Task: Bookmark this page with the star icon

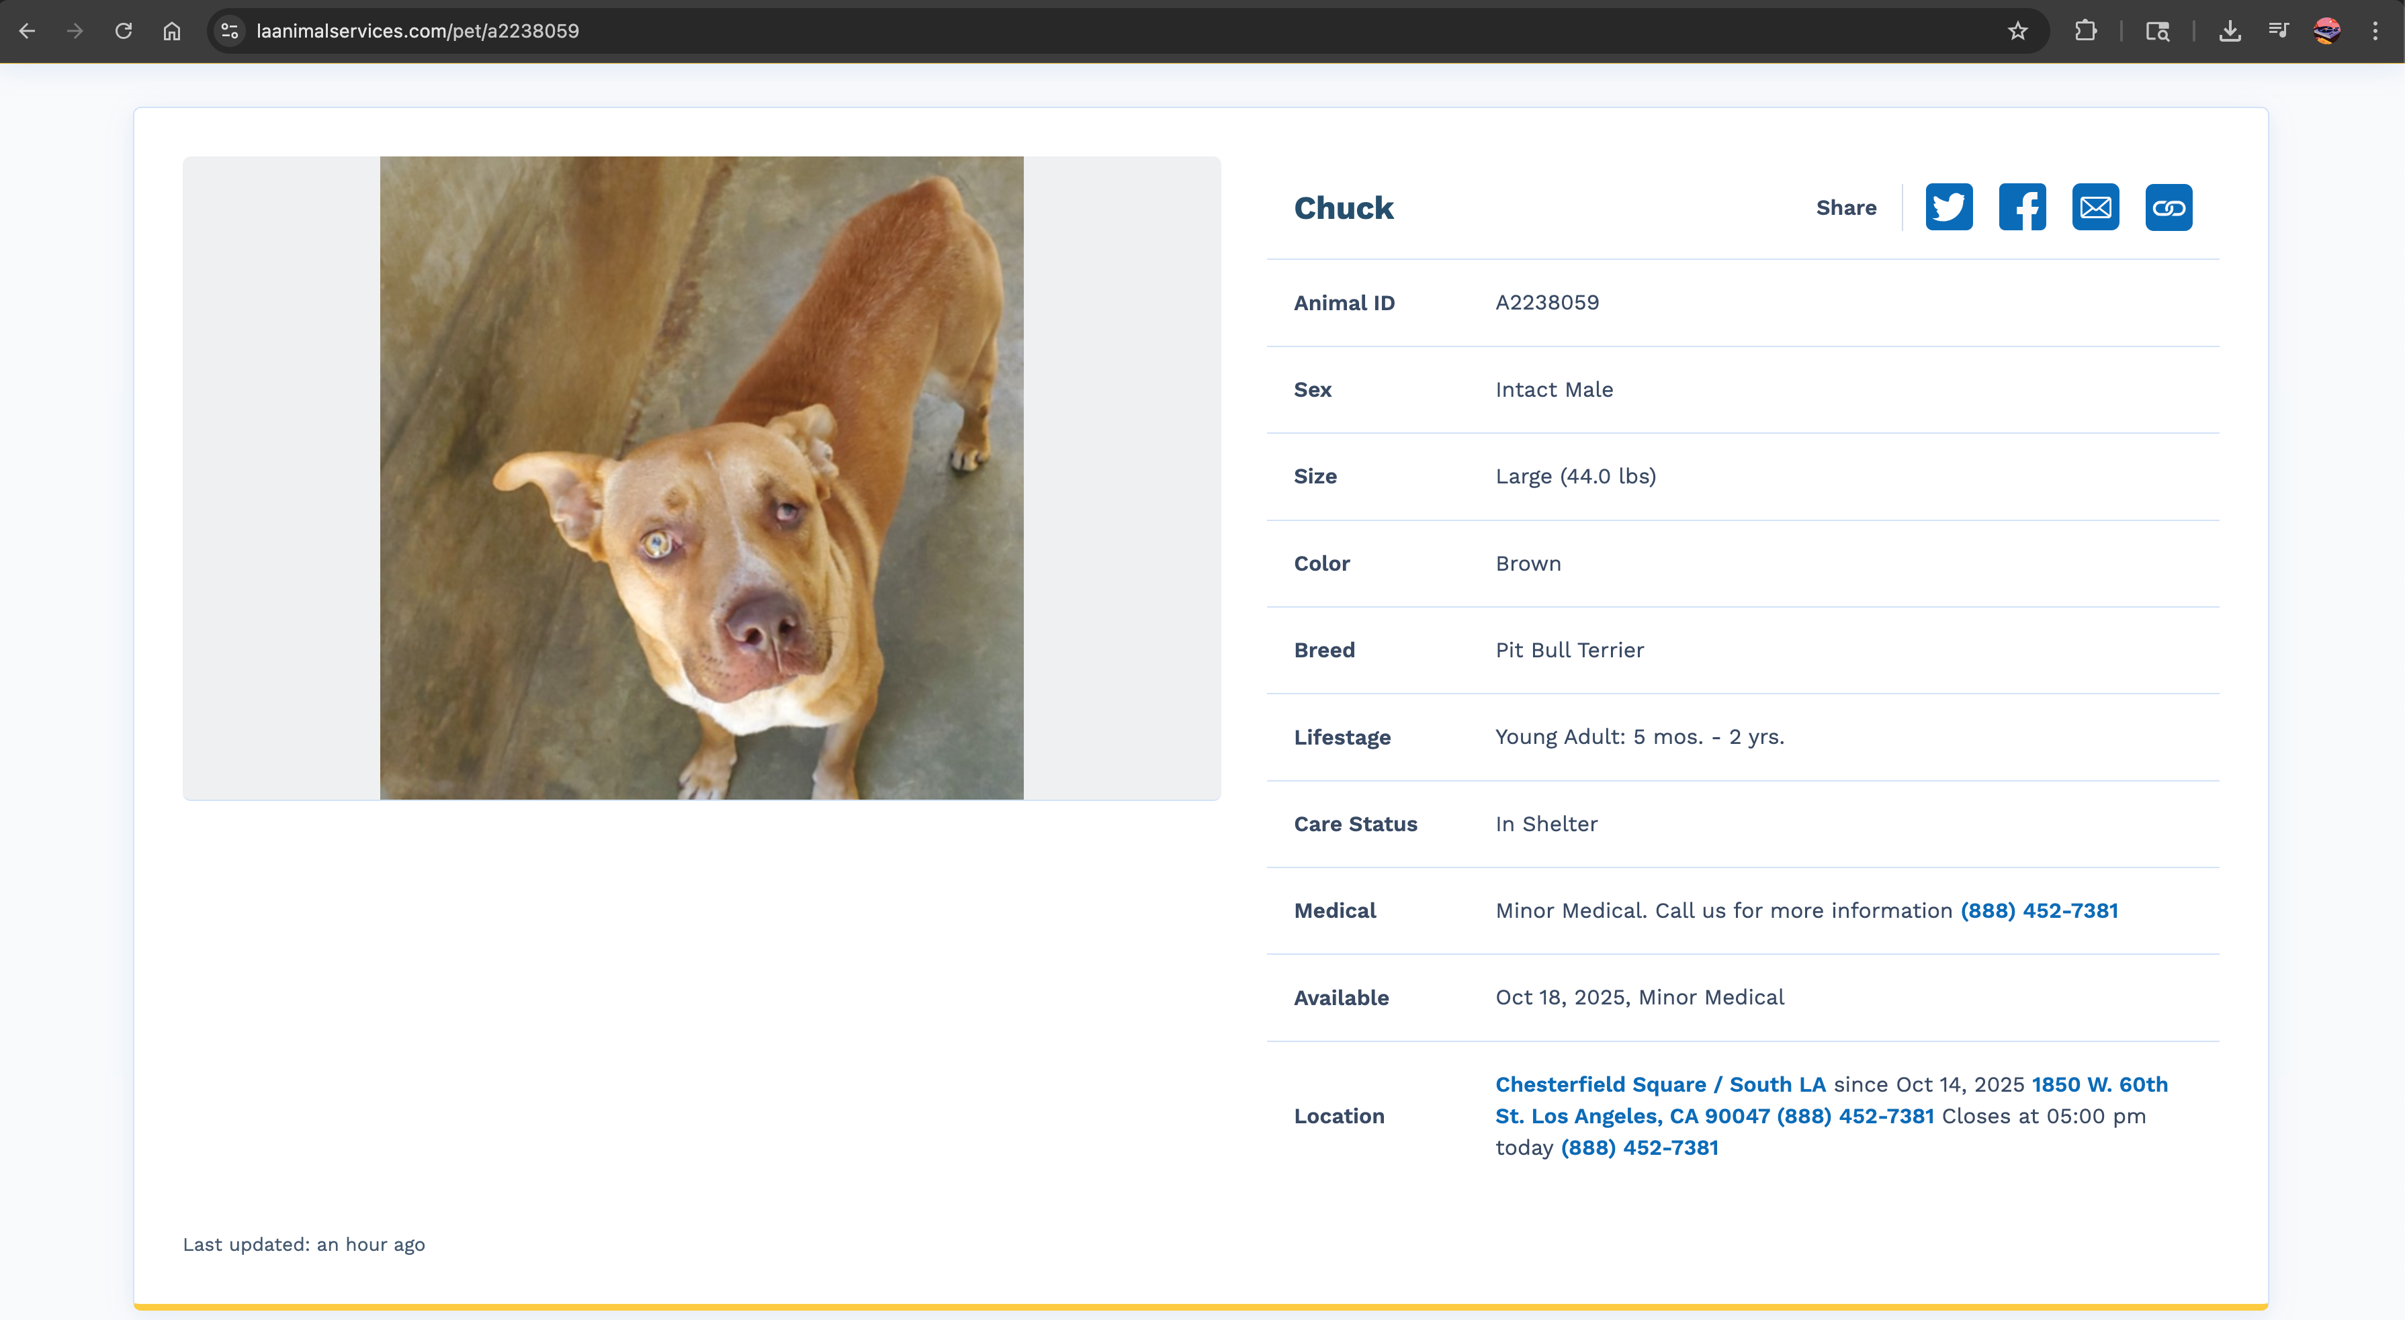Action: (2017, 31)
